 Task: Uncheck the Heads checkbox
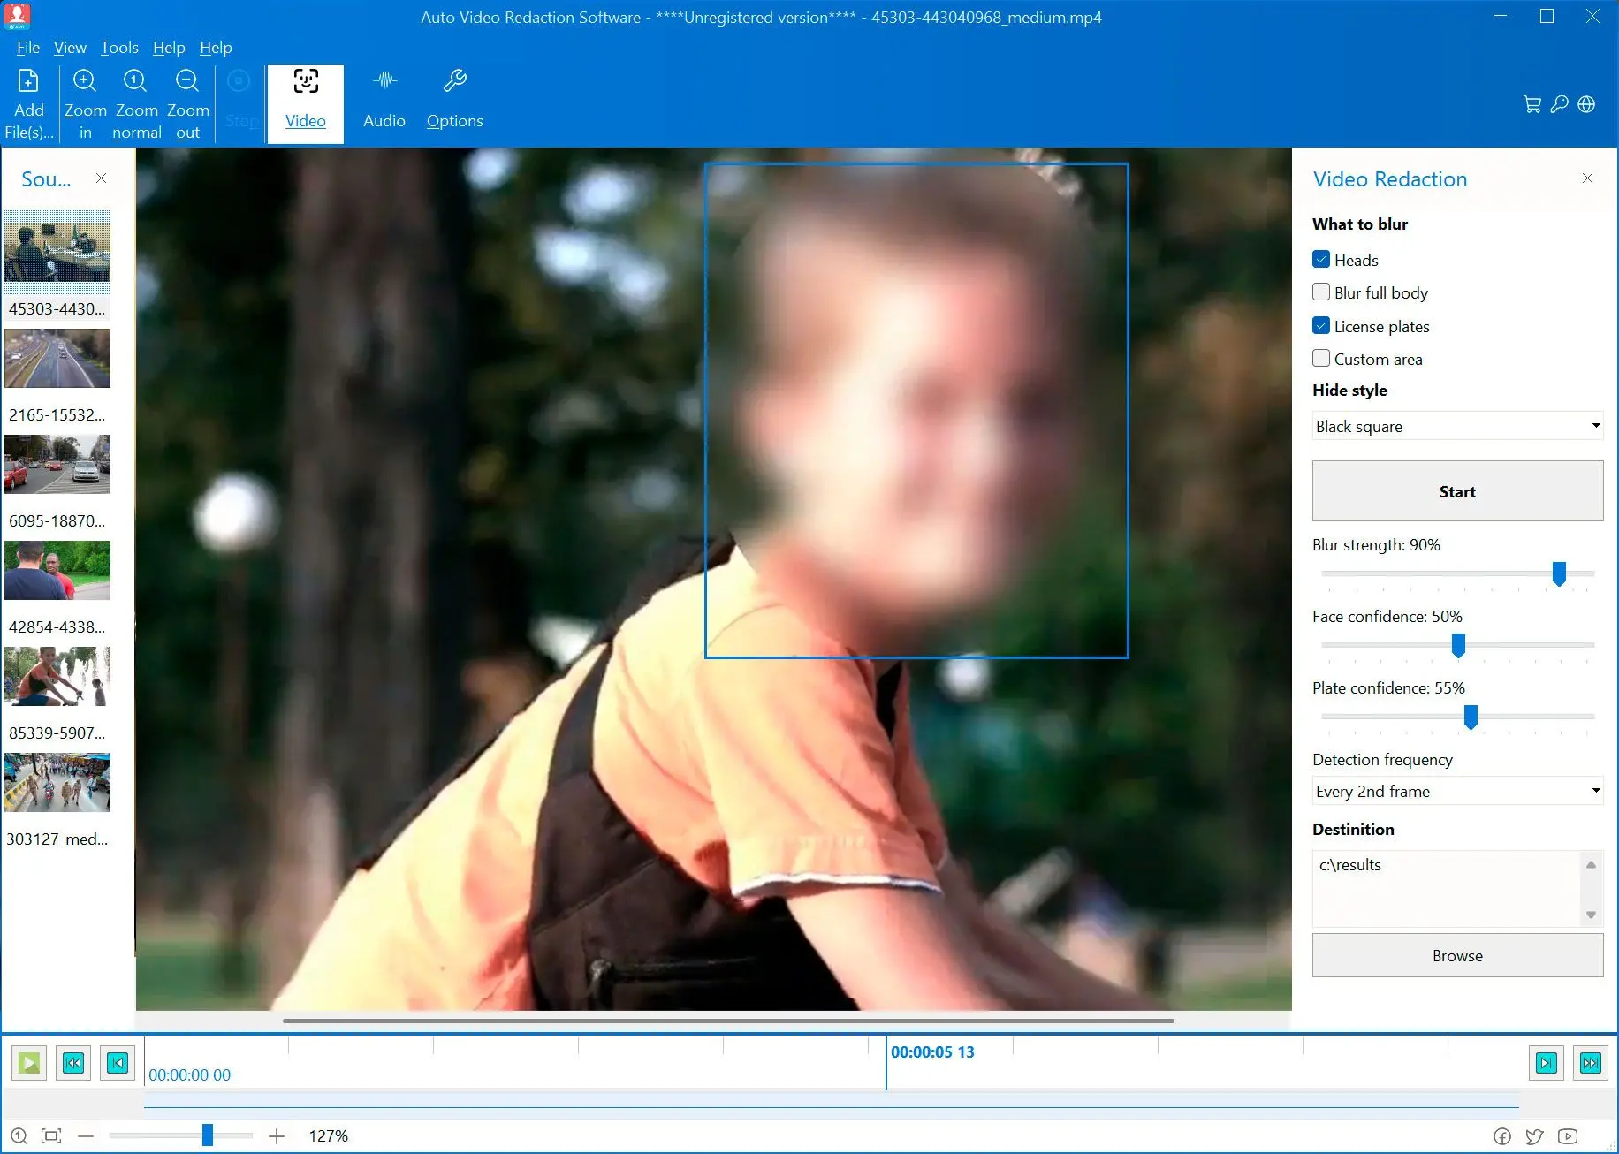pyautogui.click(x=1321, y=260)
